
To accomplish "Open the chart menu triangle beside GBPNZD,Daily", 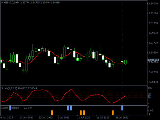I will pyautogui.click(x=2, y=3).
